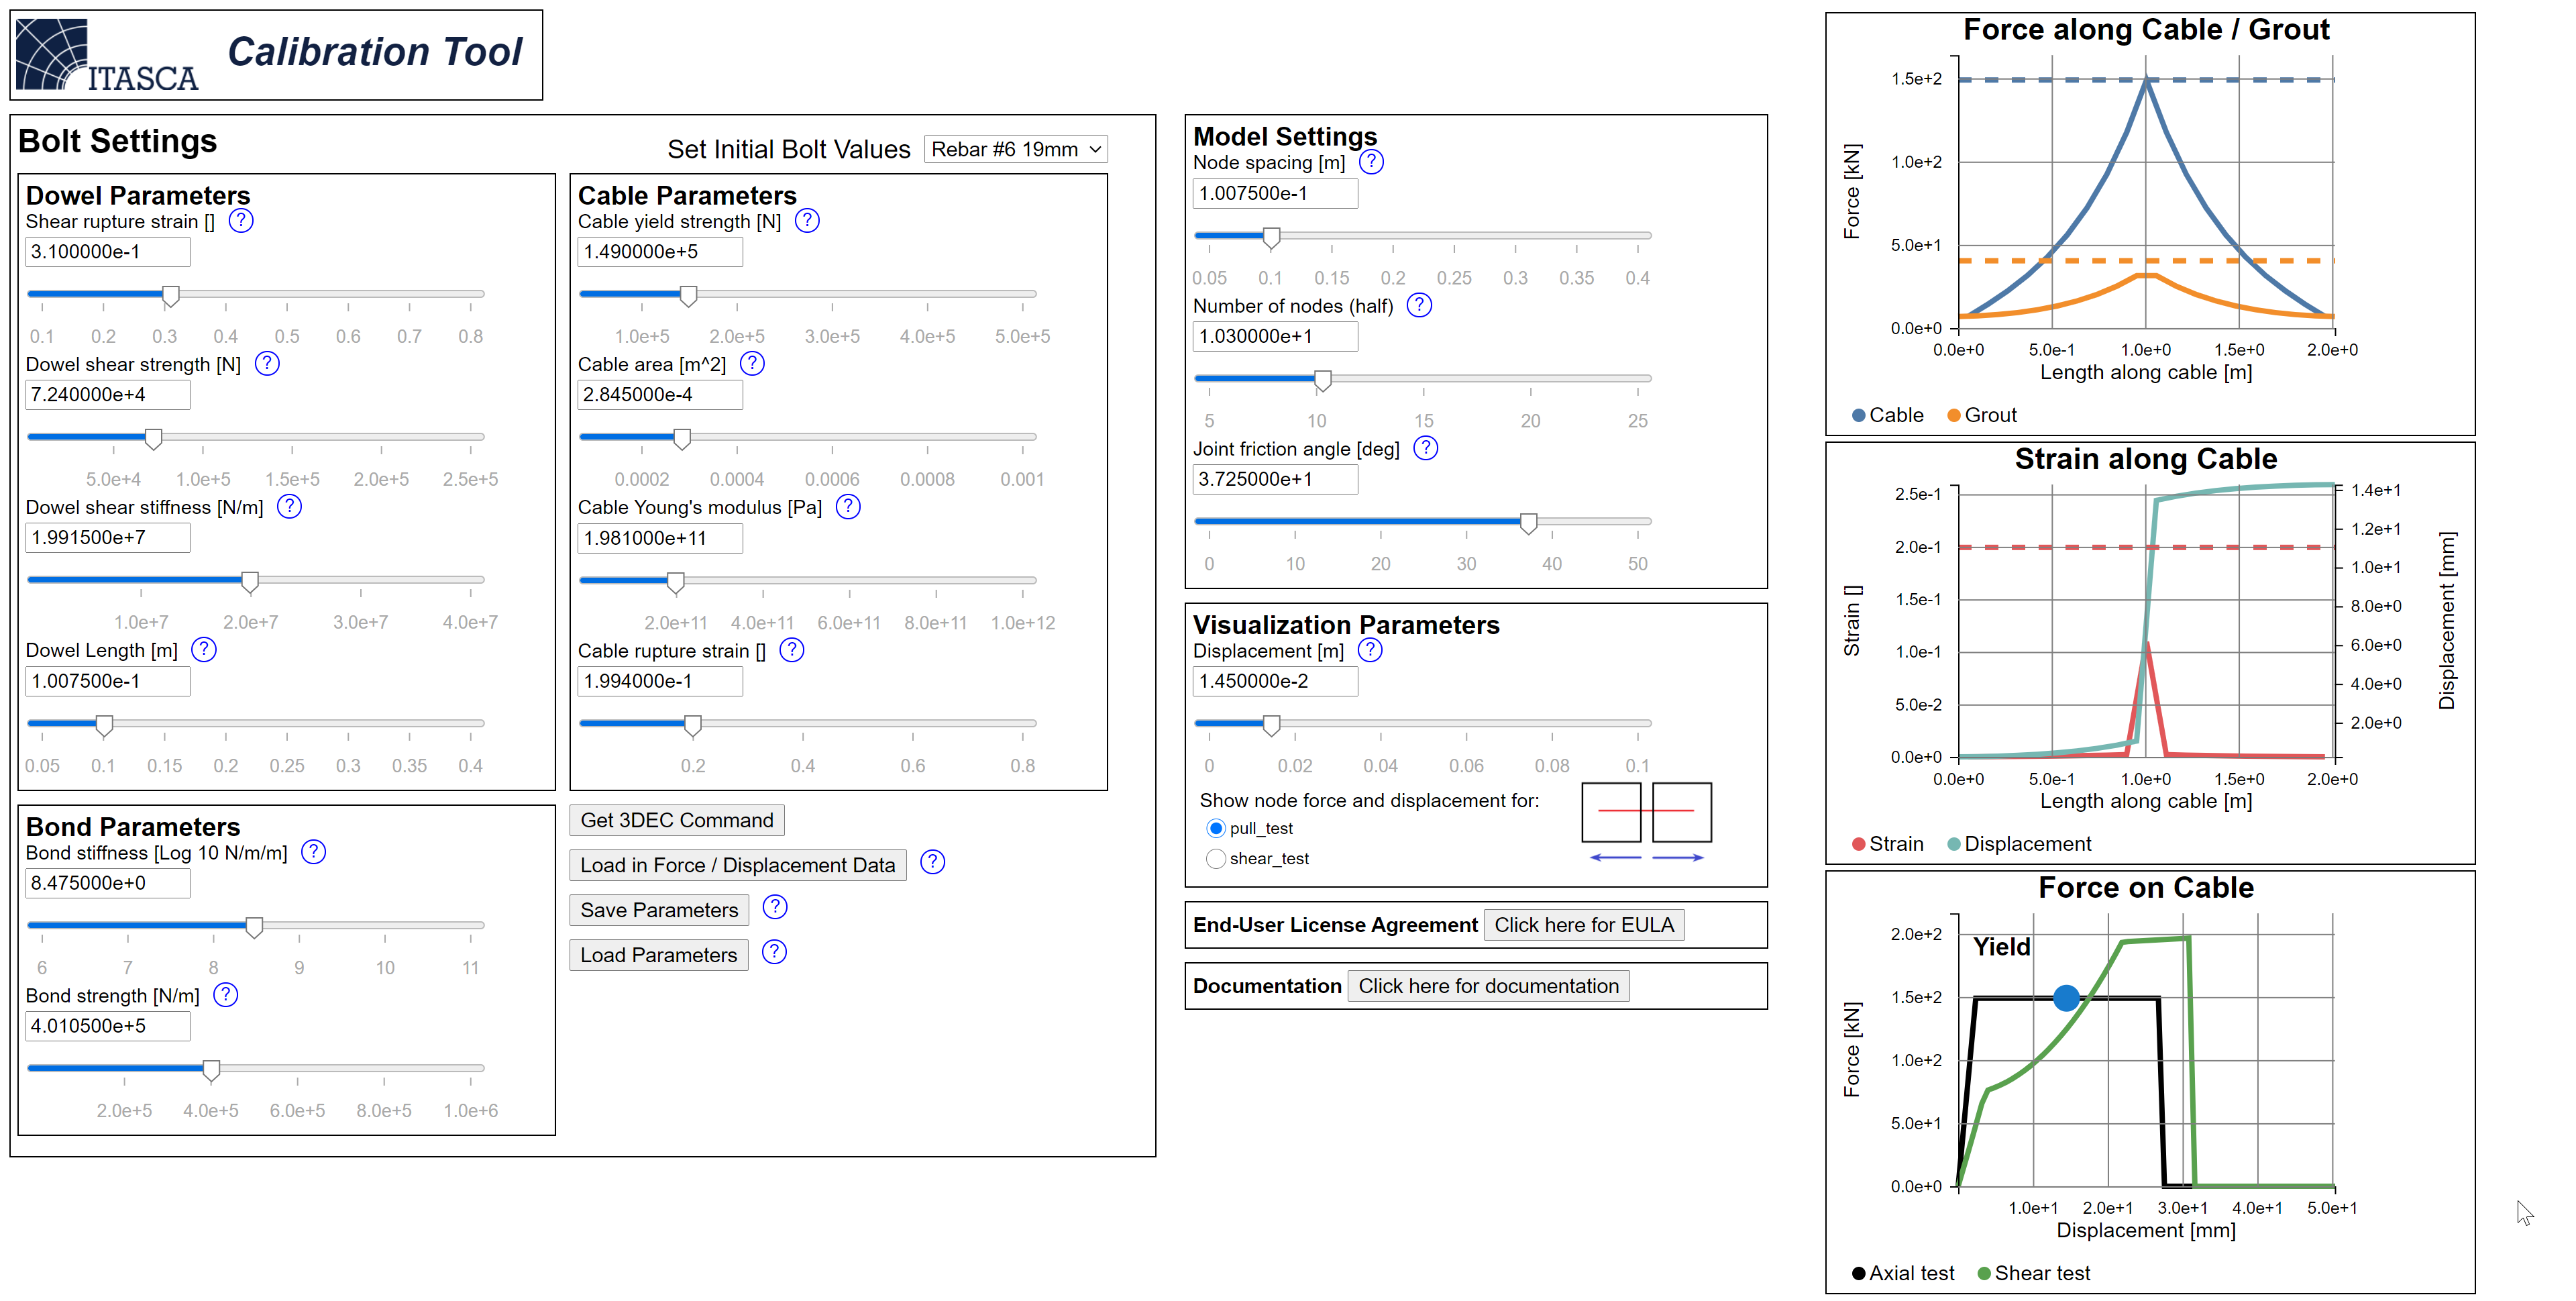This screenshot has height=1301, width=2576.
Task: Click the Dowel shear strength slider handle
Action: 153,438
